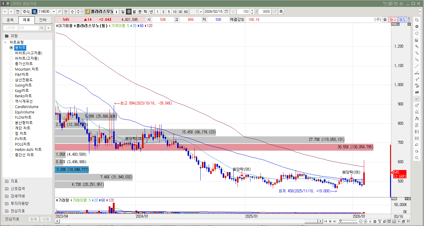Click the bottom toolbar gear settings icon

point(375,221)
